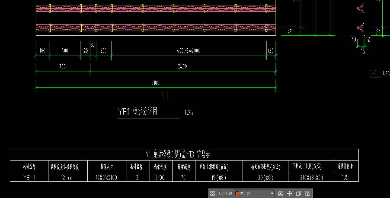Click the 1-1 section label
This screenshot has width=390, height=198.
[x=373, y=73]
